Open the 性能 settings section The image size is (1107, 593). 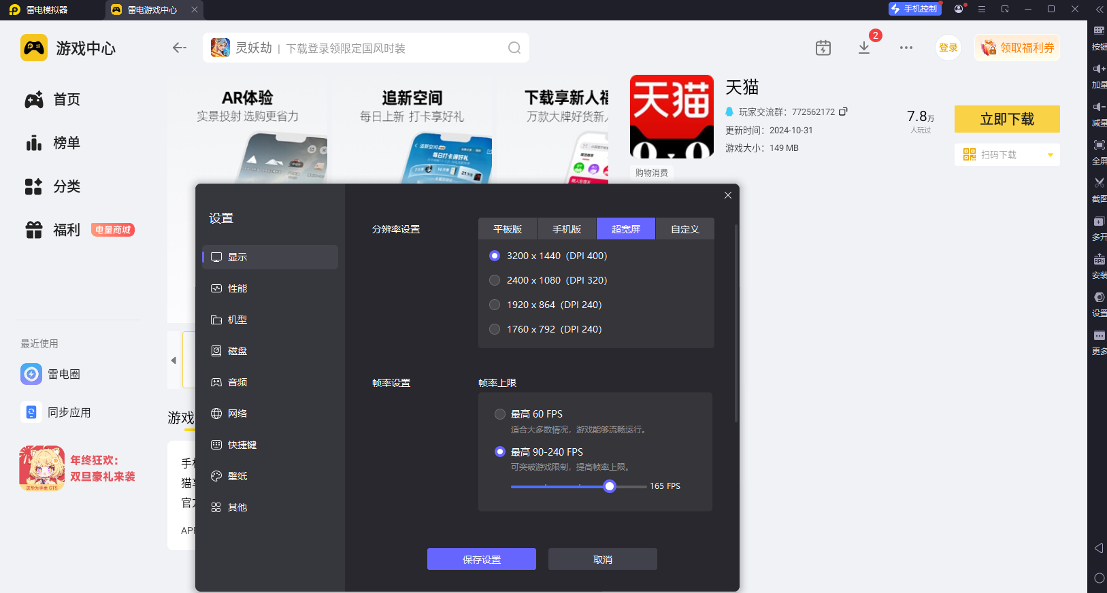pos(237,288)
